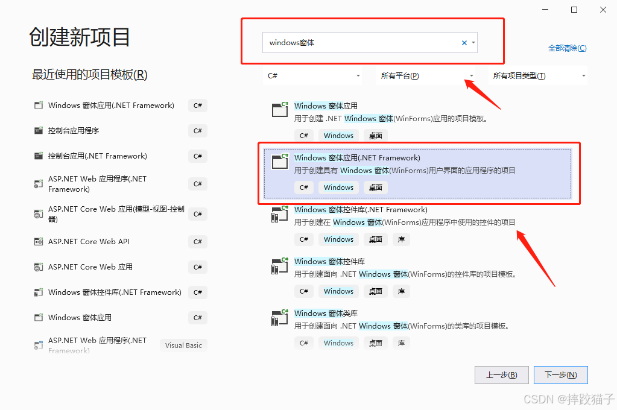Screen dimensions: 617x410
Task: Minimize the 创建新项目 dialog window
Action: [545, 10]
